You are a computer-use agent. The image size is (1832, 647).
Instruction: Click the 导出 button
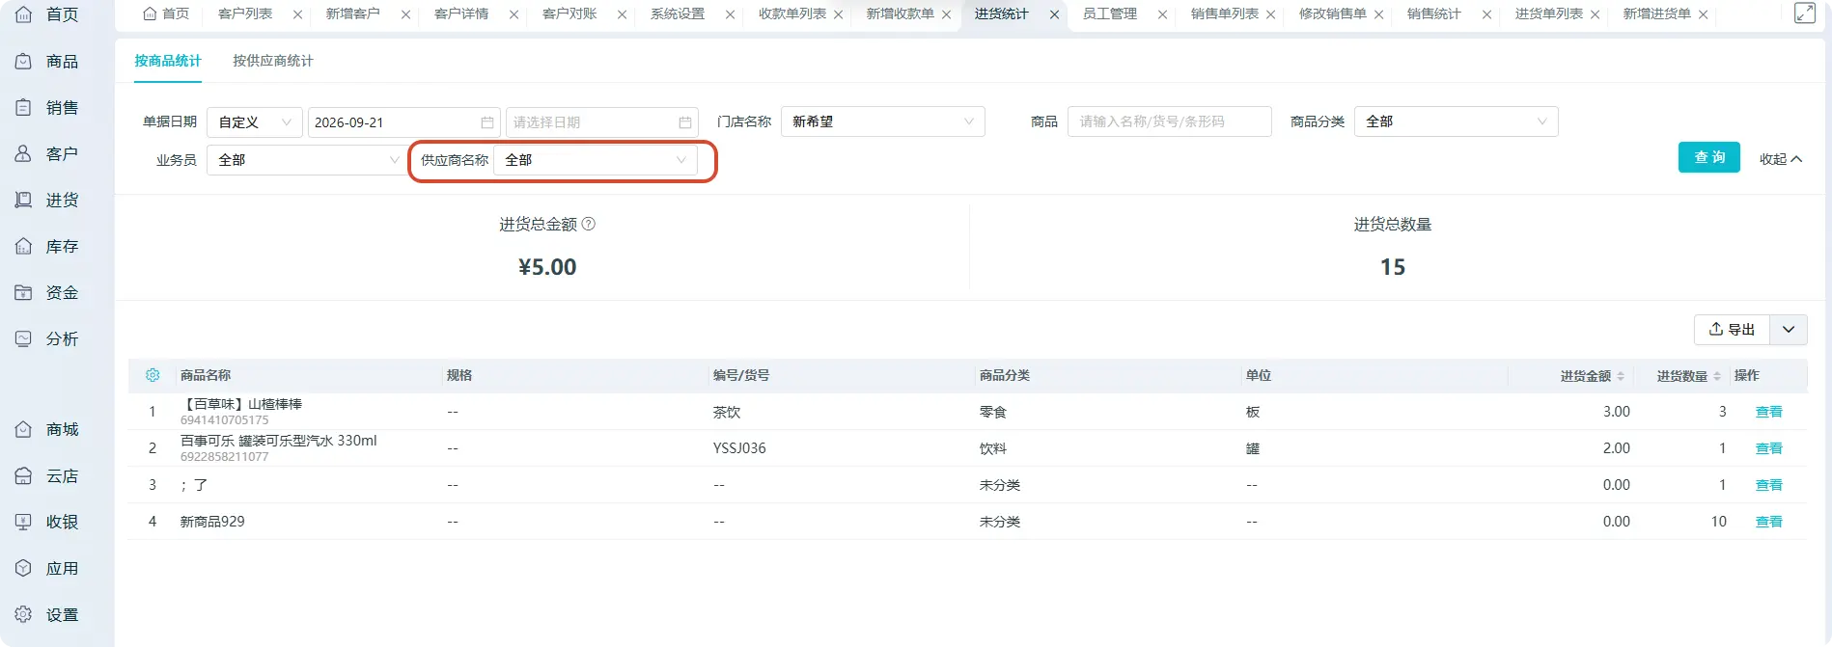[1732, 330]
